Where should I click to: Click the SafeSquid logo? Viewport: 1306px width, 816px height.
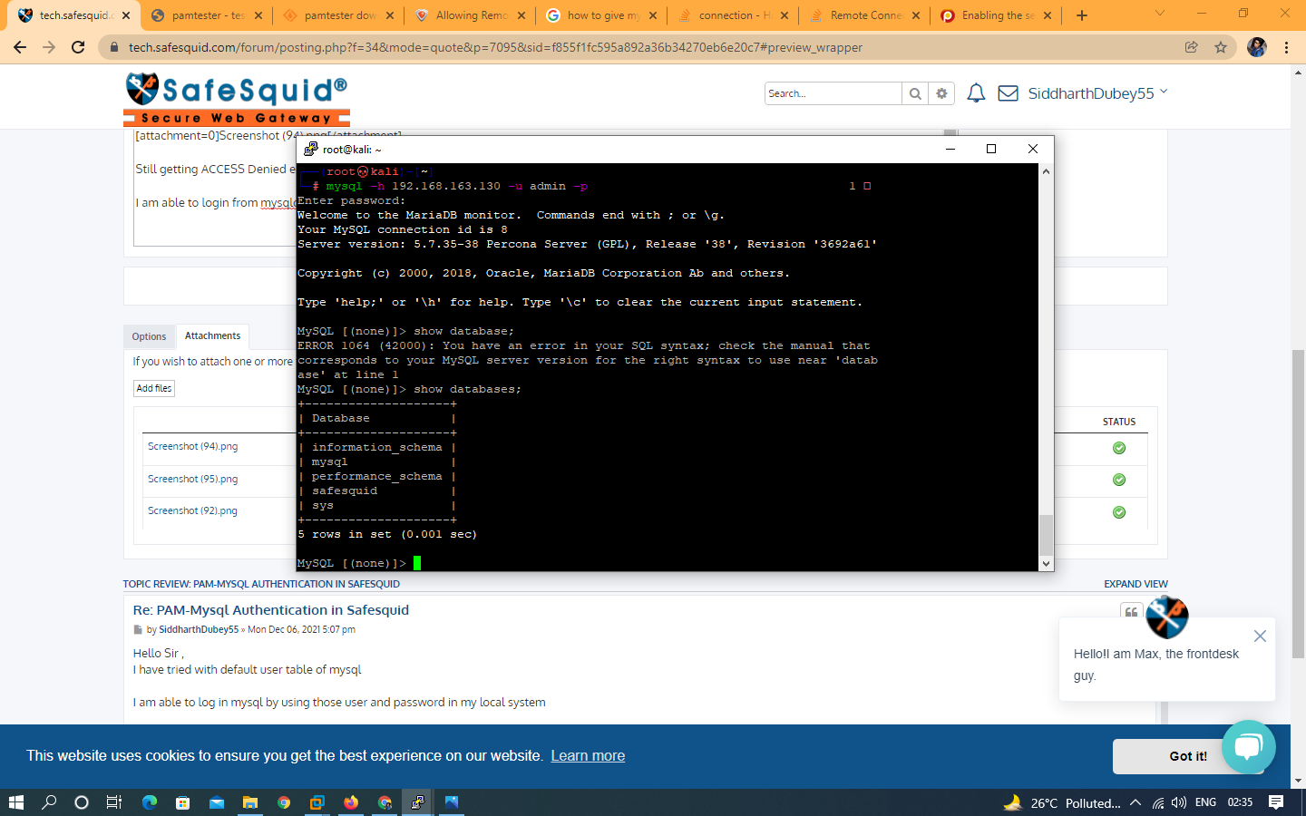point(236,99)
